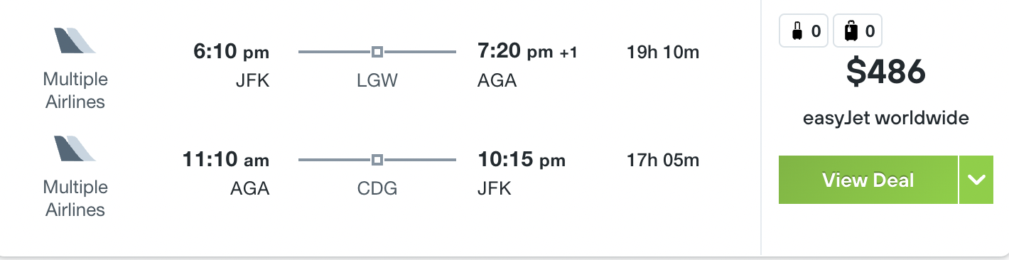This screenshot has height=260, width=1009.
Task: Click the LGW layover stop marker
Action: point(377,52)
